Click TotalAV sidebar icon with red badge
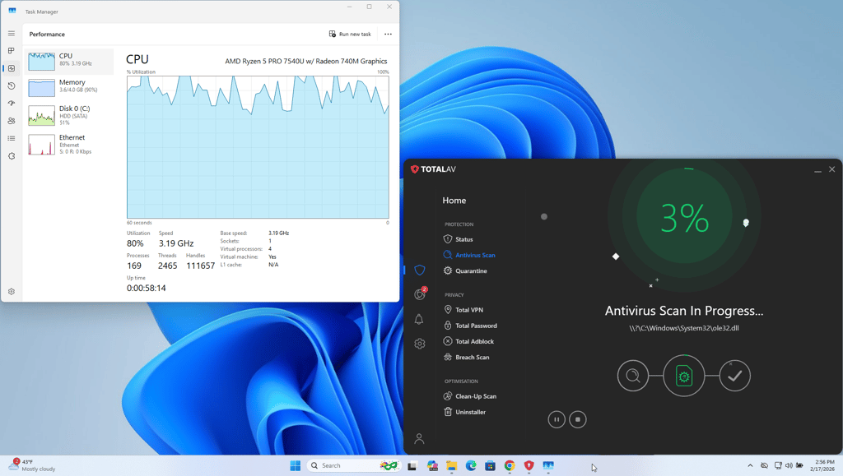 click(420, 293)
